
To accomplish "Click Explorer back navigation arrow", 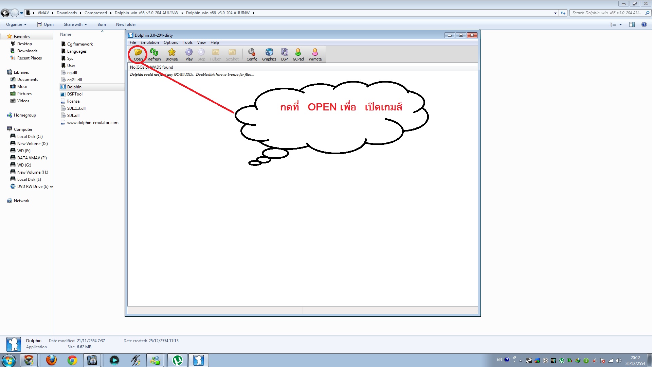I will 5,13.
